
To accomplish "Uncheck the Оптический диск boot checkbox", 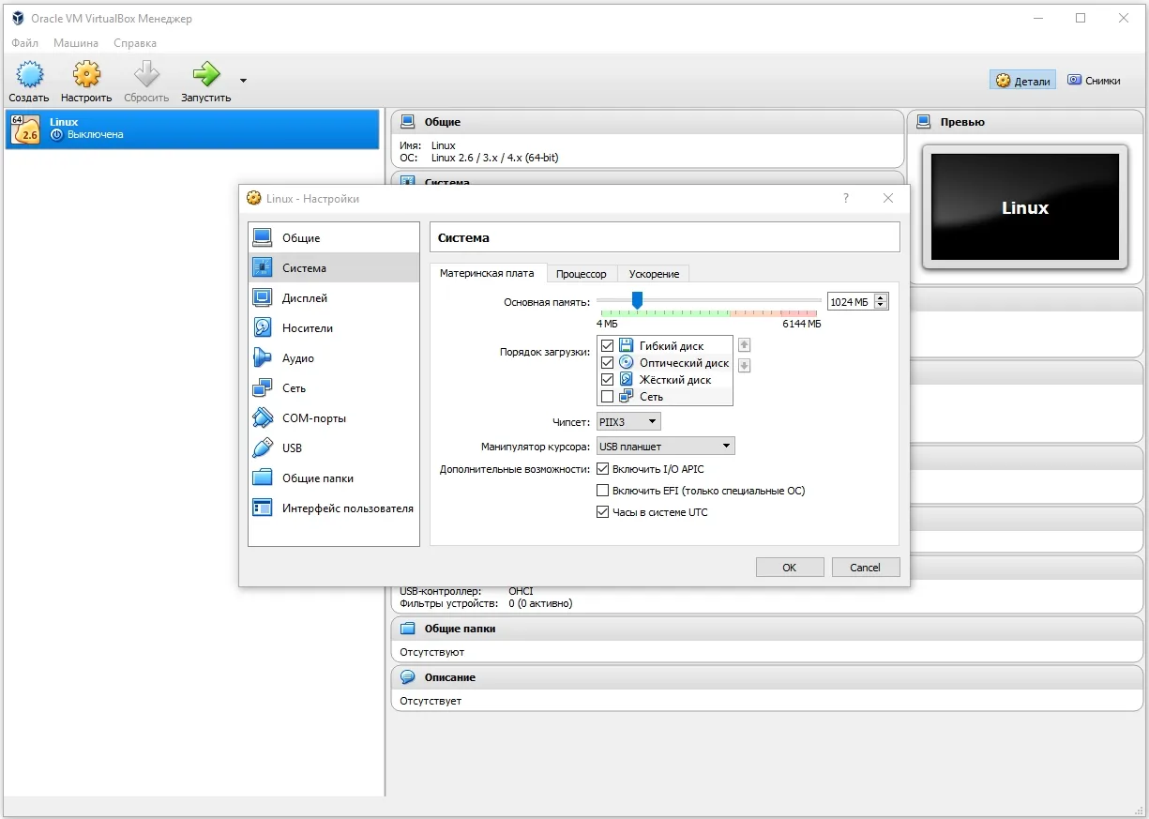I will point(607,363).
